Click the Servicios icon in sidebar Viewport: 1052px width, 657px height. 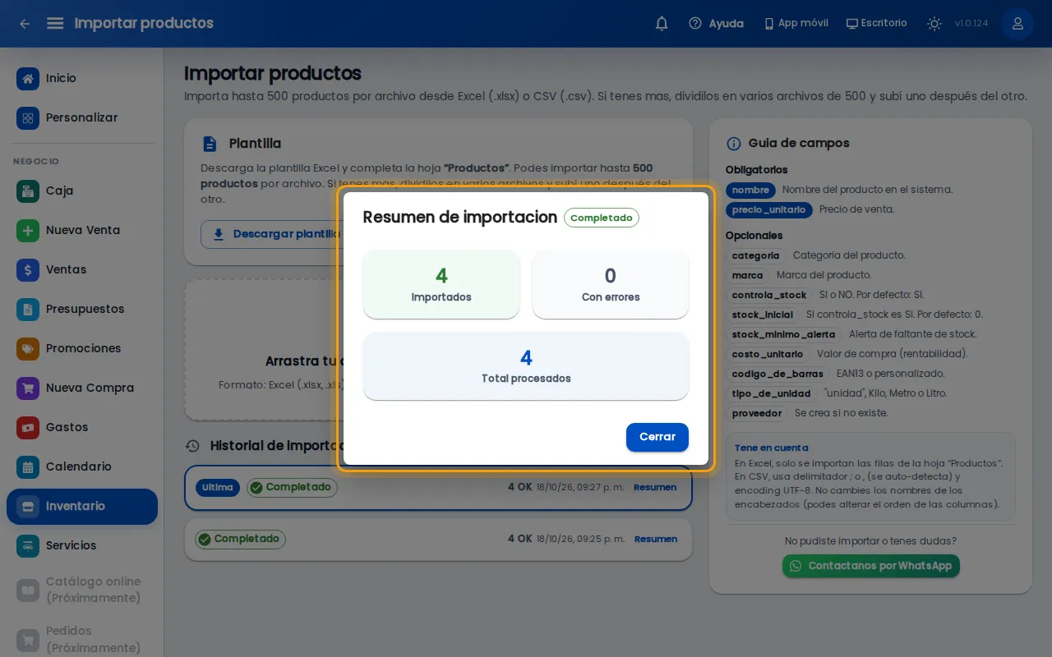[x=28, y=545]
